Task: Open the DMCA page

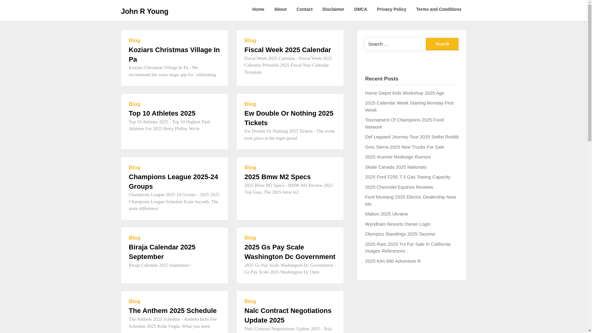Action: click(x=360, y=9)
